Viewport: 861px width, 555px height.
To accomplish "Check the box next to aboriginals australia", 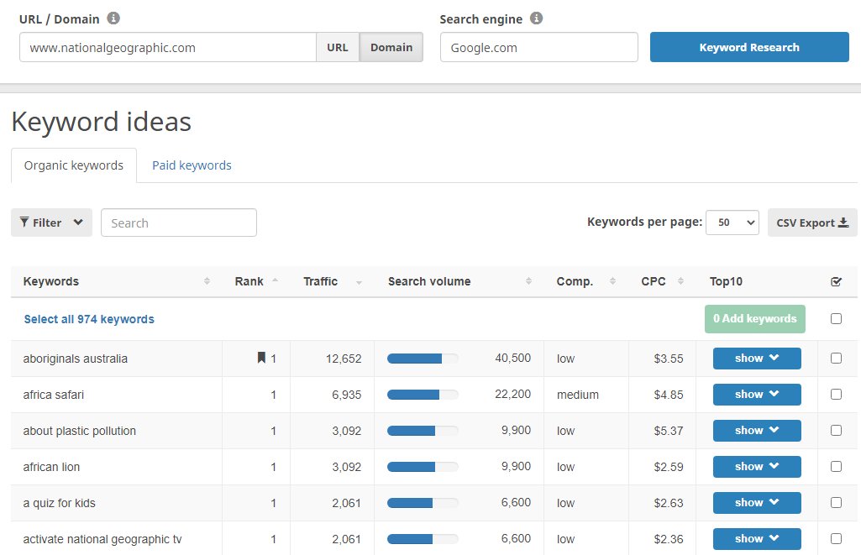I will click(836, 358).
